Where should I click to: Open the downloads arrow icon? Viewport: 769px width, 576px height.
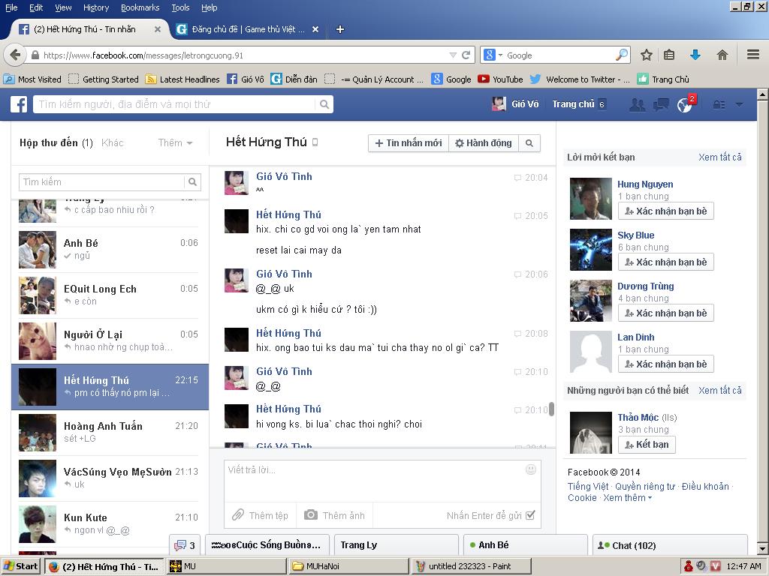click(695, 55)
